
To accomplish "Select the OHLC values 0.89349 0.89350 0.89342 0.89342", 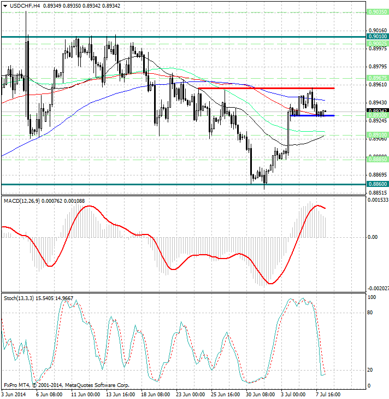I will tap(81, 5).
